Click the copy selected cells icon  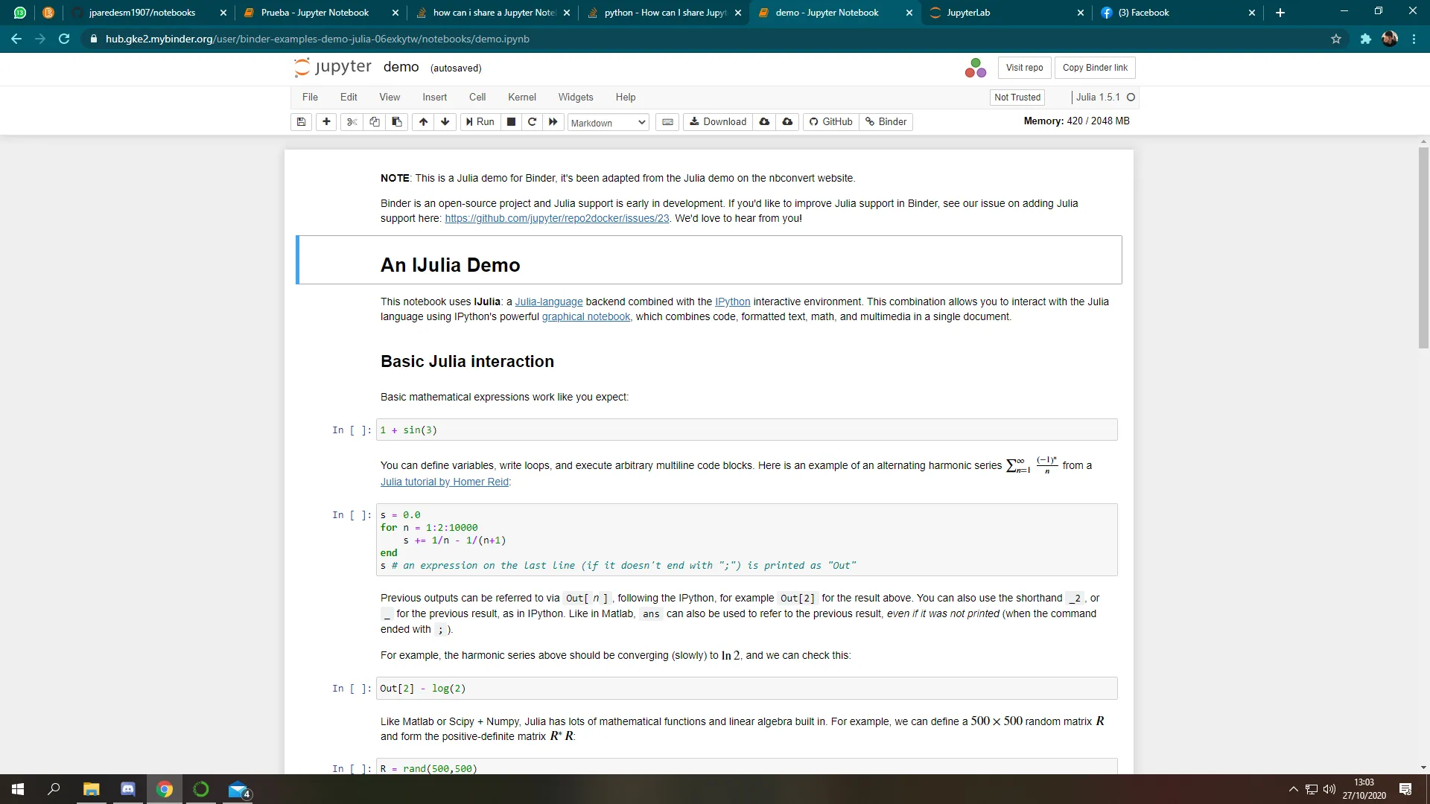[x=375, y=122]
